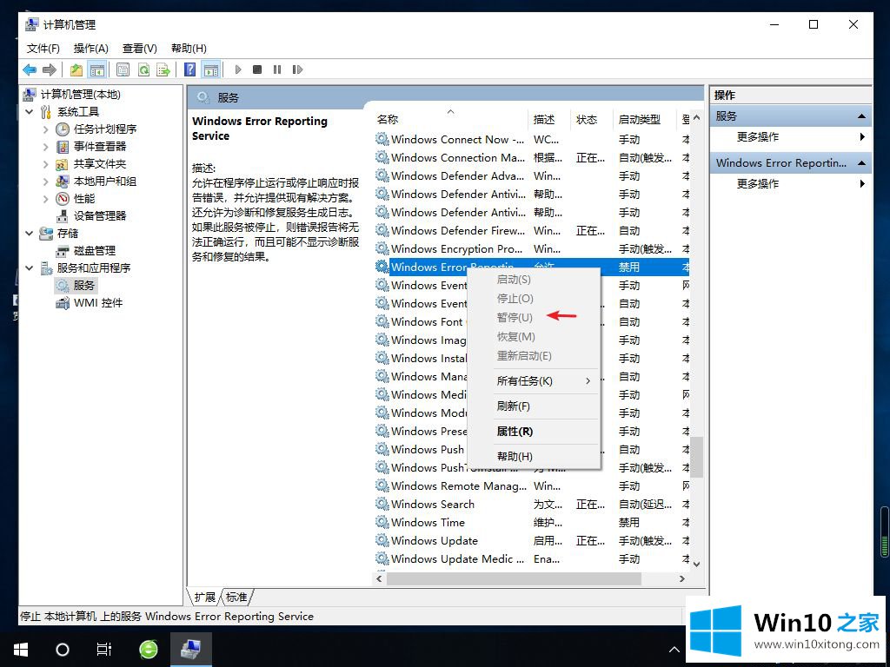Switch to the 标准 tab
Screen dimensions: 890x667
[236, 597]
